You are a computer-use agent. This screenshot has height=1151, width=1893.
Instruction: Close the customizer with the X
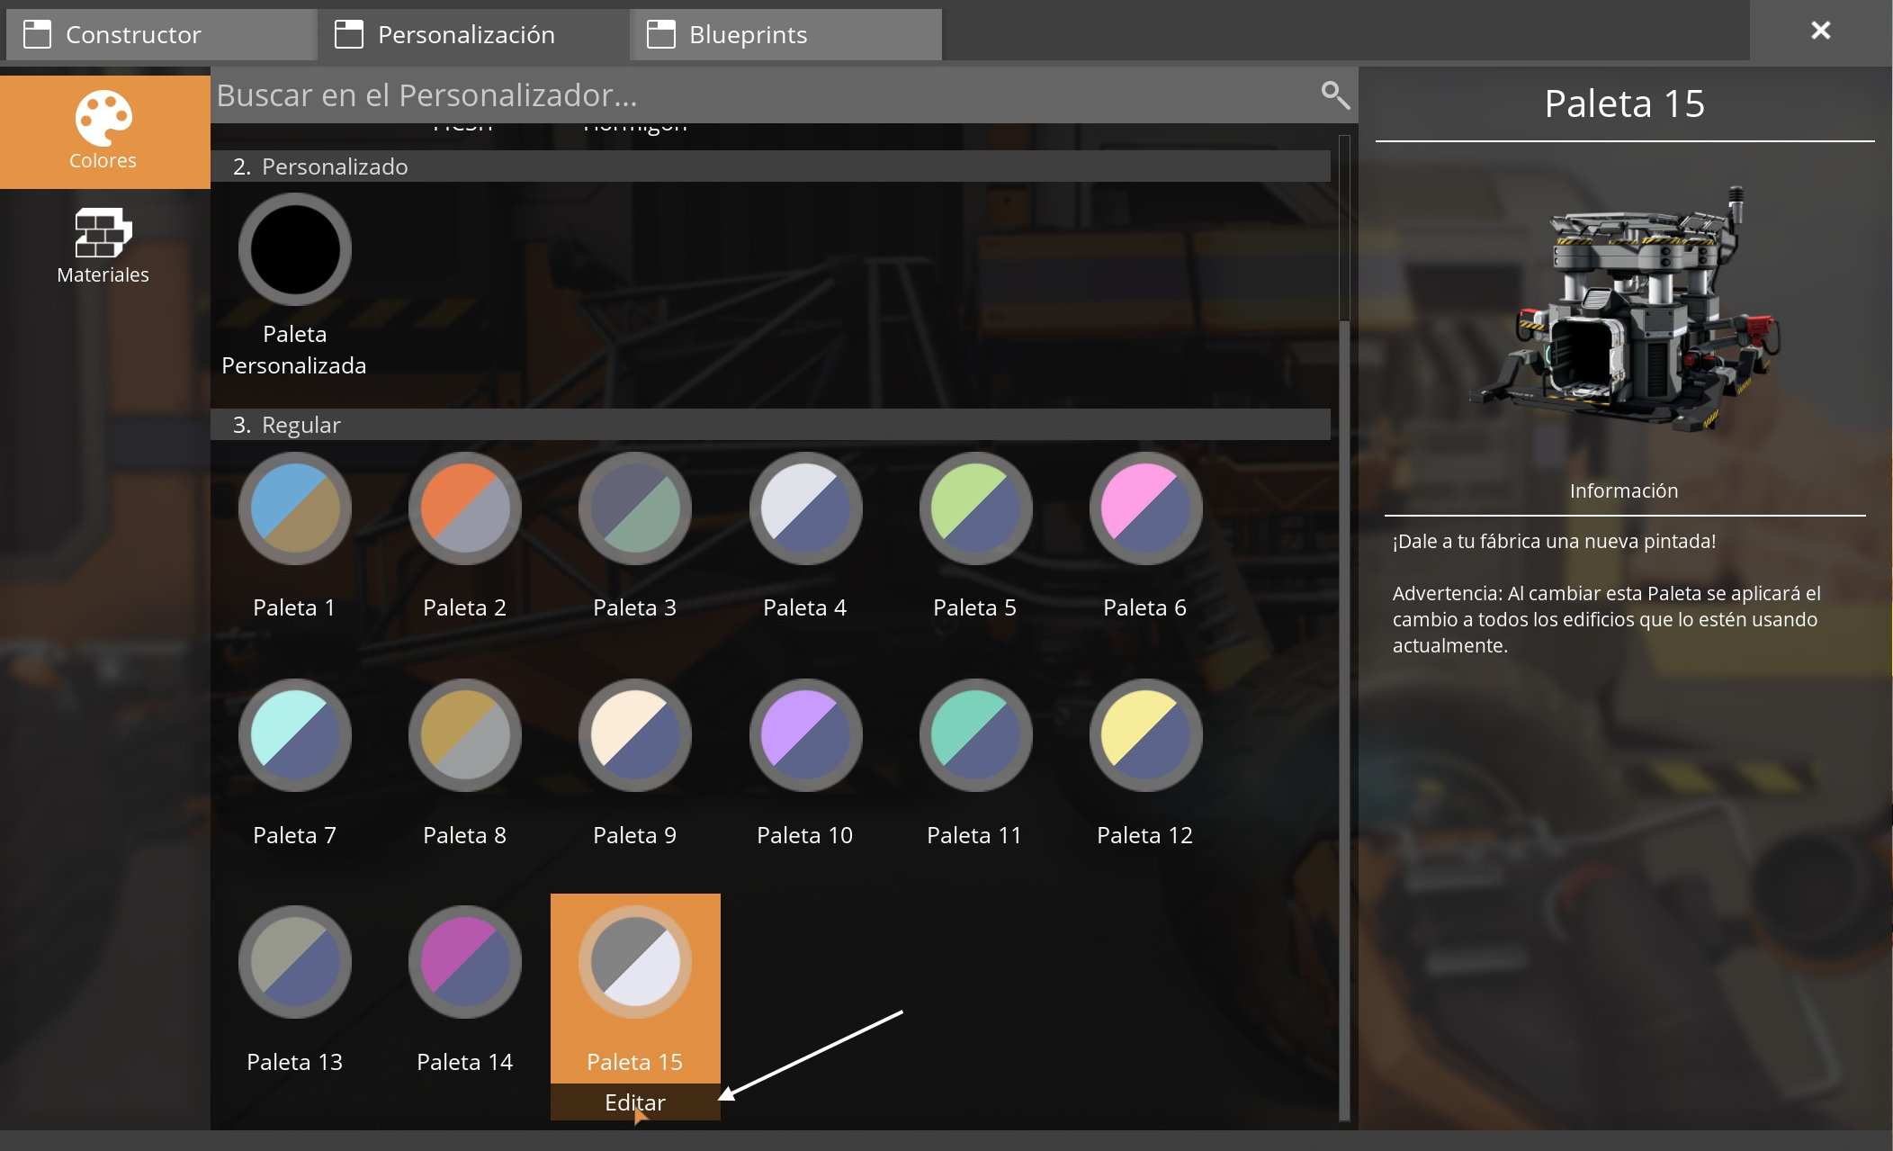click(x=1820, y=31)
